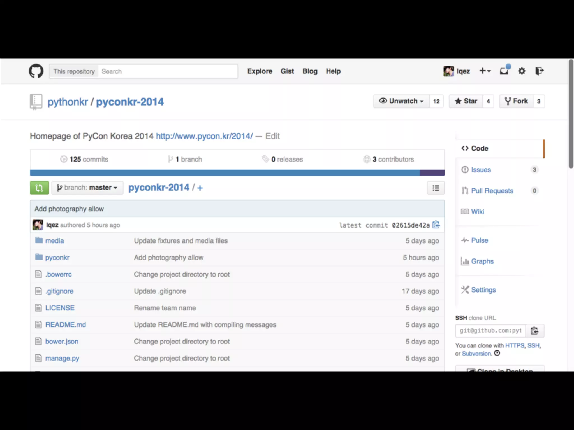The image size is (574, 430).
Task: Open the Unwatch notification dropdown
Action: coord(401,101)
